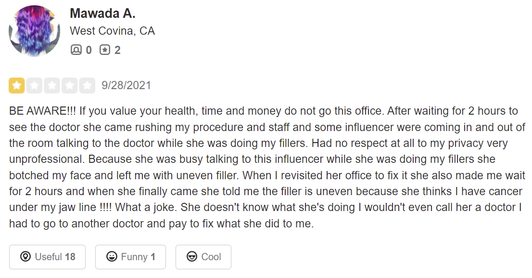Screen dimensions: 532x278
Task: Click the review date 9/28/2021
Action: (126, 86)
